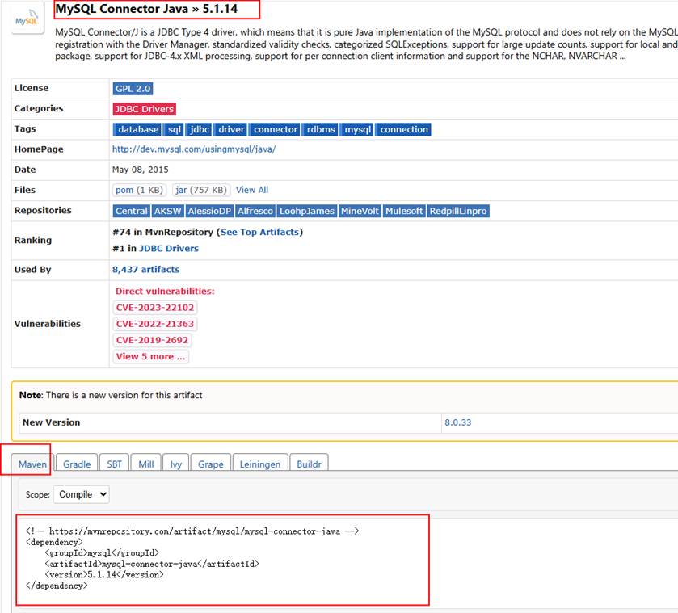This screenshot has width=678, height=613.
Task: Click the database tag
Action: (x=137, y=129)
